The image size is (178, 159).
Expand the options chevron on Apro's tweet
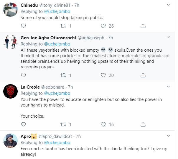(169, 136)
